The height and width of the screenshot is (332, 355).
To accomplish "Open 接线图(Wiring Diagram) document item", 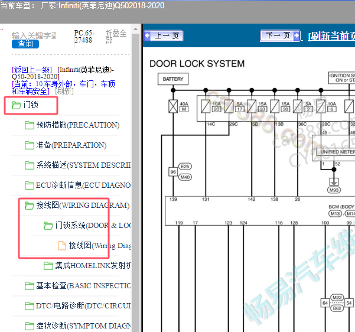I will (100, 246).
